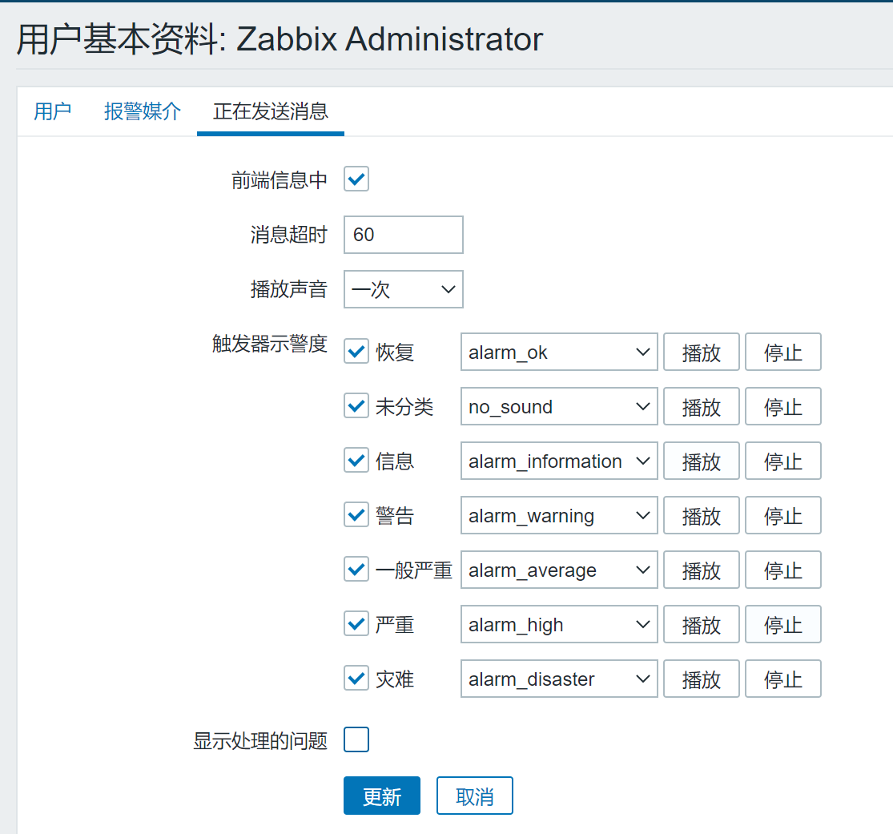The height and width of the screenshot is (834, 893).
Task: Expand the alarm_warning dropdown
Action: pos(559,515)
